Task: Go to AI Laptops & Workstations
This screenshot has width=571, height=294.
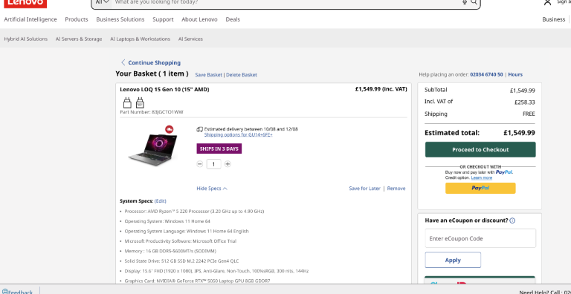Action: pyautogui.click(x=141, y=39)
